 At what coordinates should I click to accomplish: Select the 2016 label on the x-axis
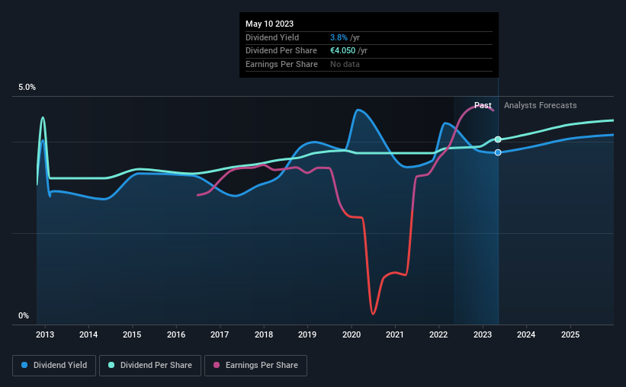click(176, 334)
